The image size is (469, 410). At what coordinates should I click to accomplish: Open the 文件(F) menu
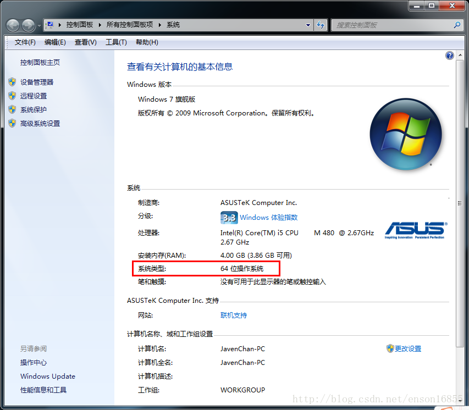(25, 42)
